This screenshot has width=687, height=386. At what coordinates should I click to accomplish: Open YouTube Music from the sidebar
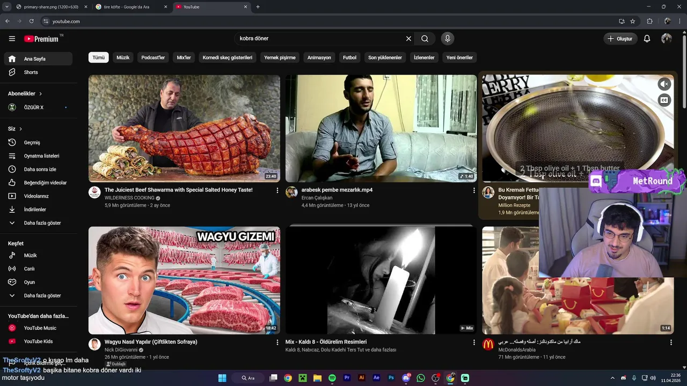pyautogui.click(x=38, y=328)
